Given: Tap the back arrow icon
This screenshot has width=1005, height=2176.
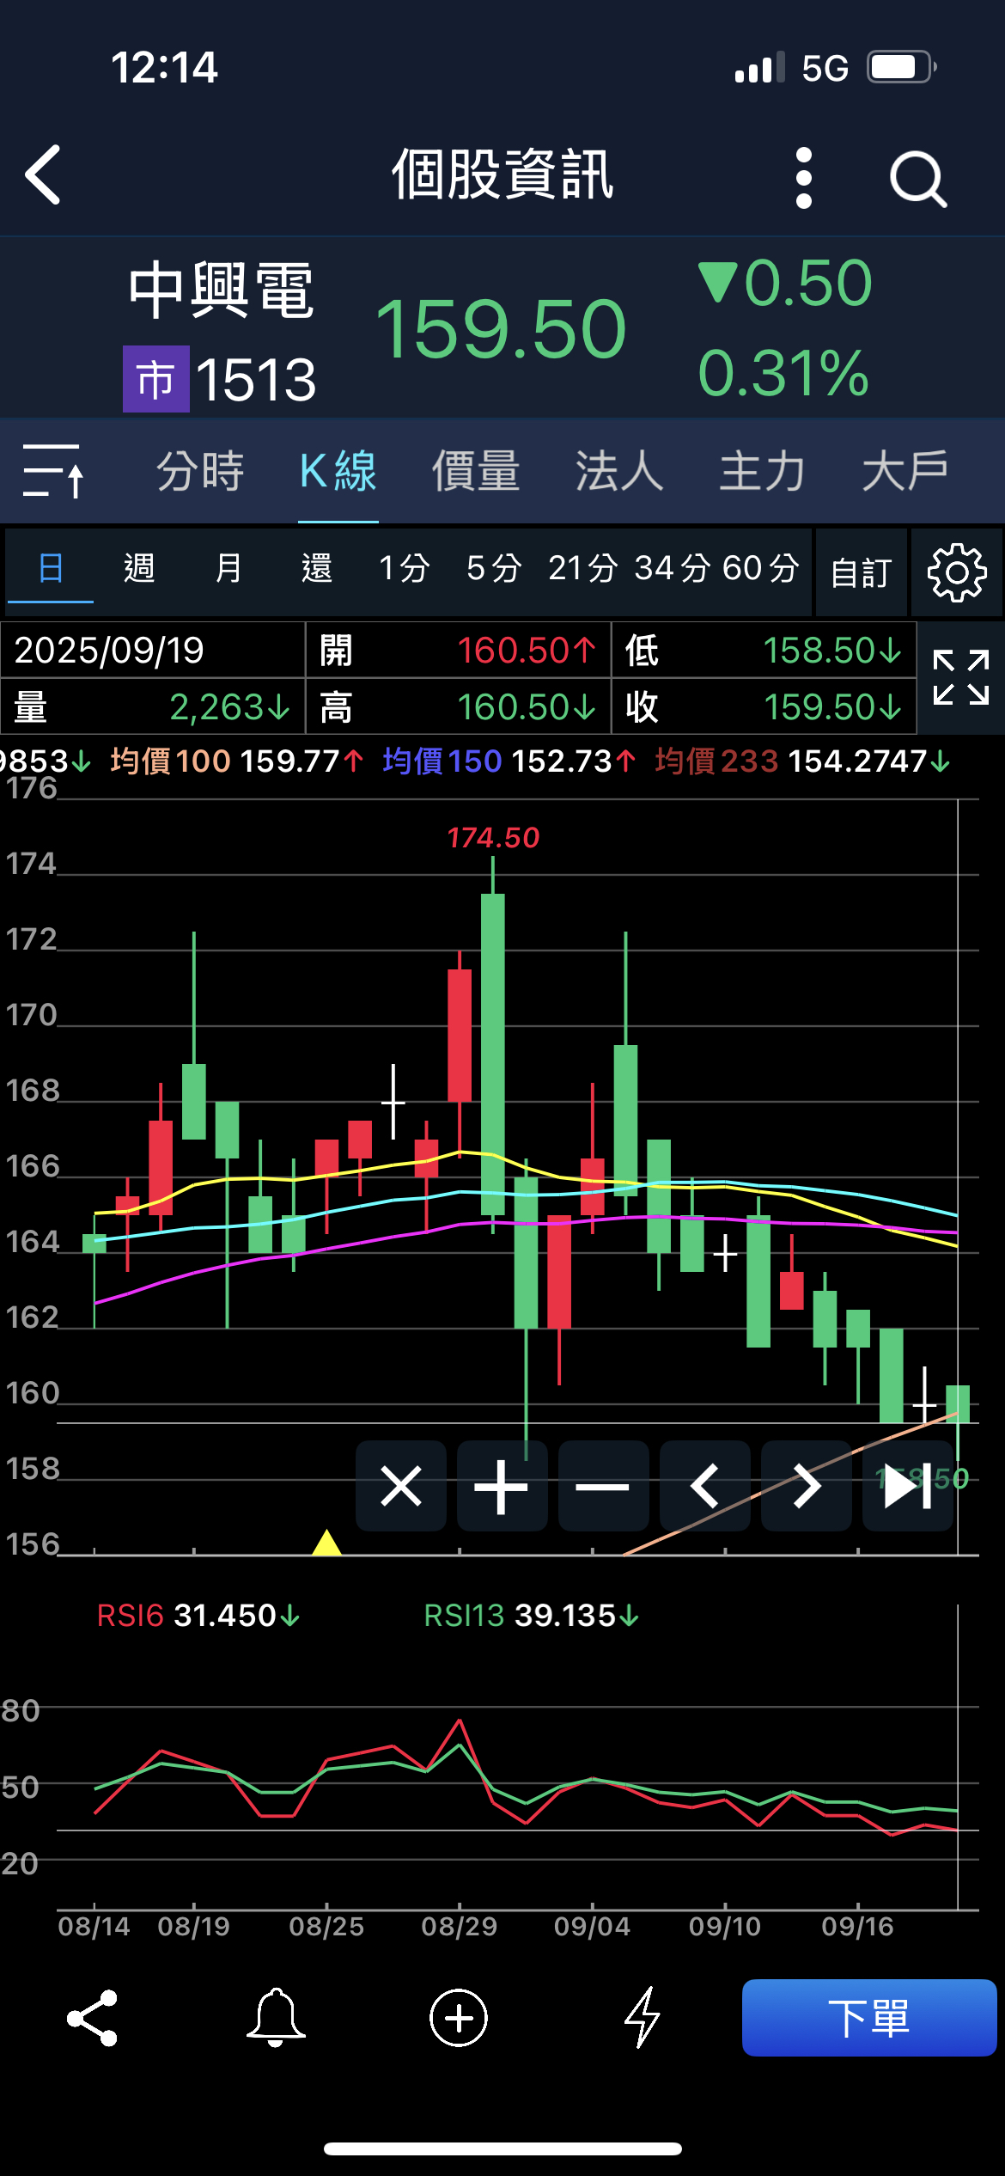Looking at the screenshot, I should click(x=45, y=175).
